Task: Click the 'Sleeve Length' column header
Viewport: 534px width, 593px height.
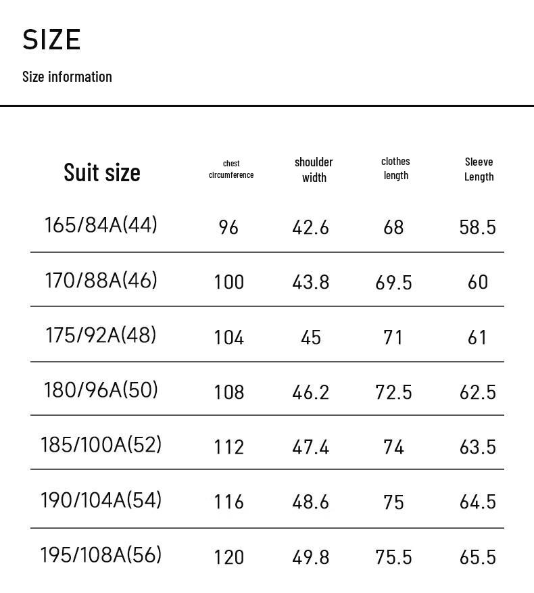Action: [x=479, y=169]
